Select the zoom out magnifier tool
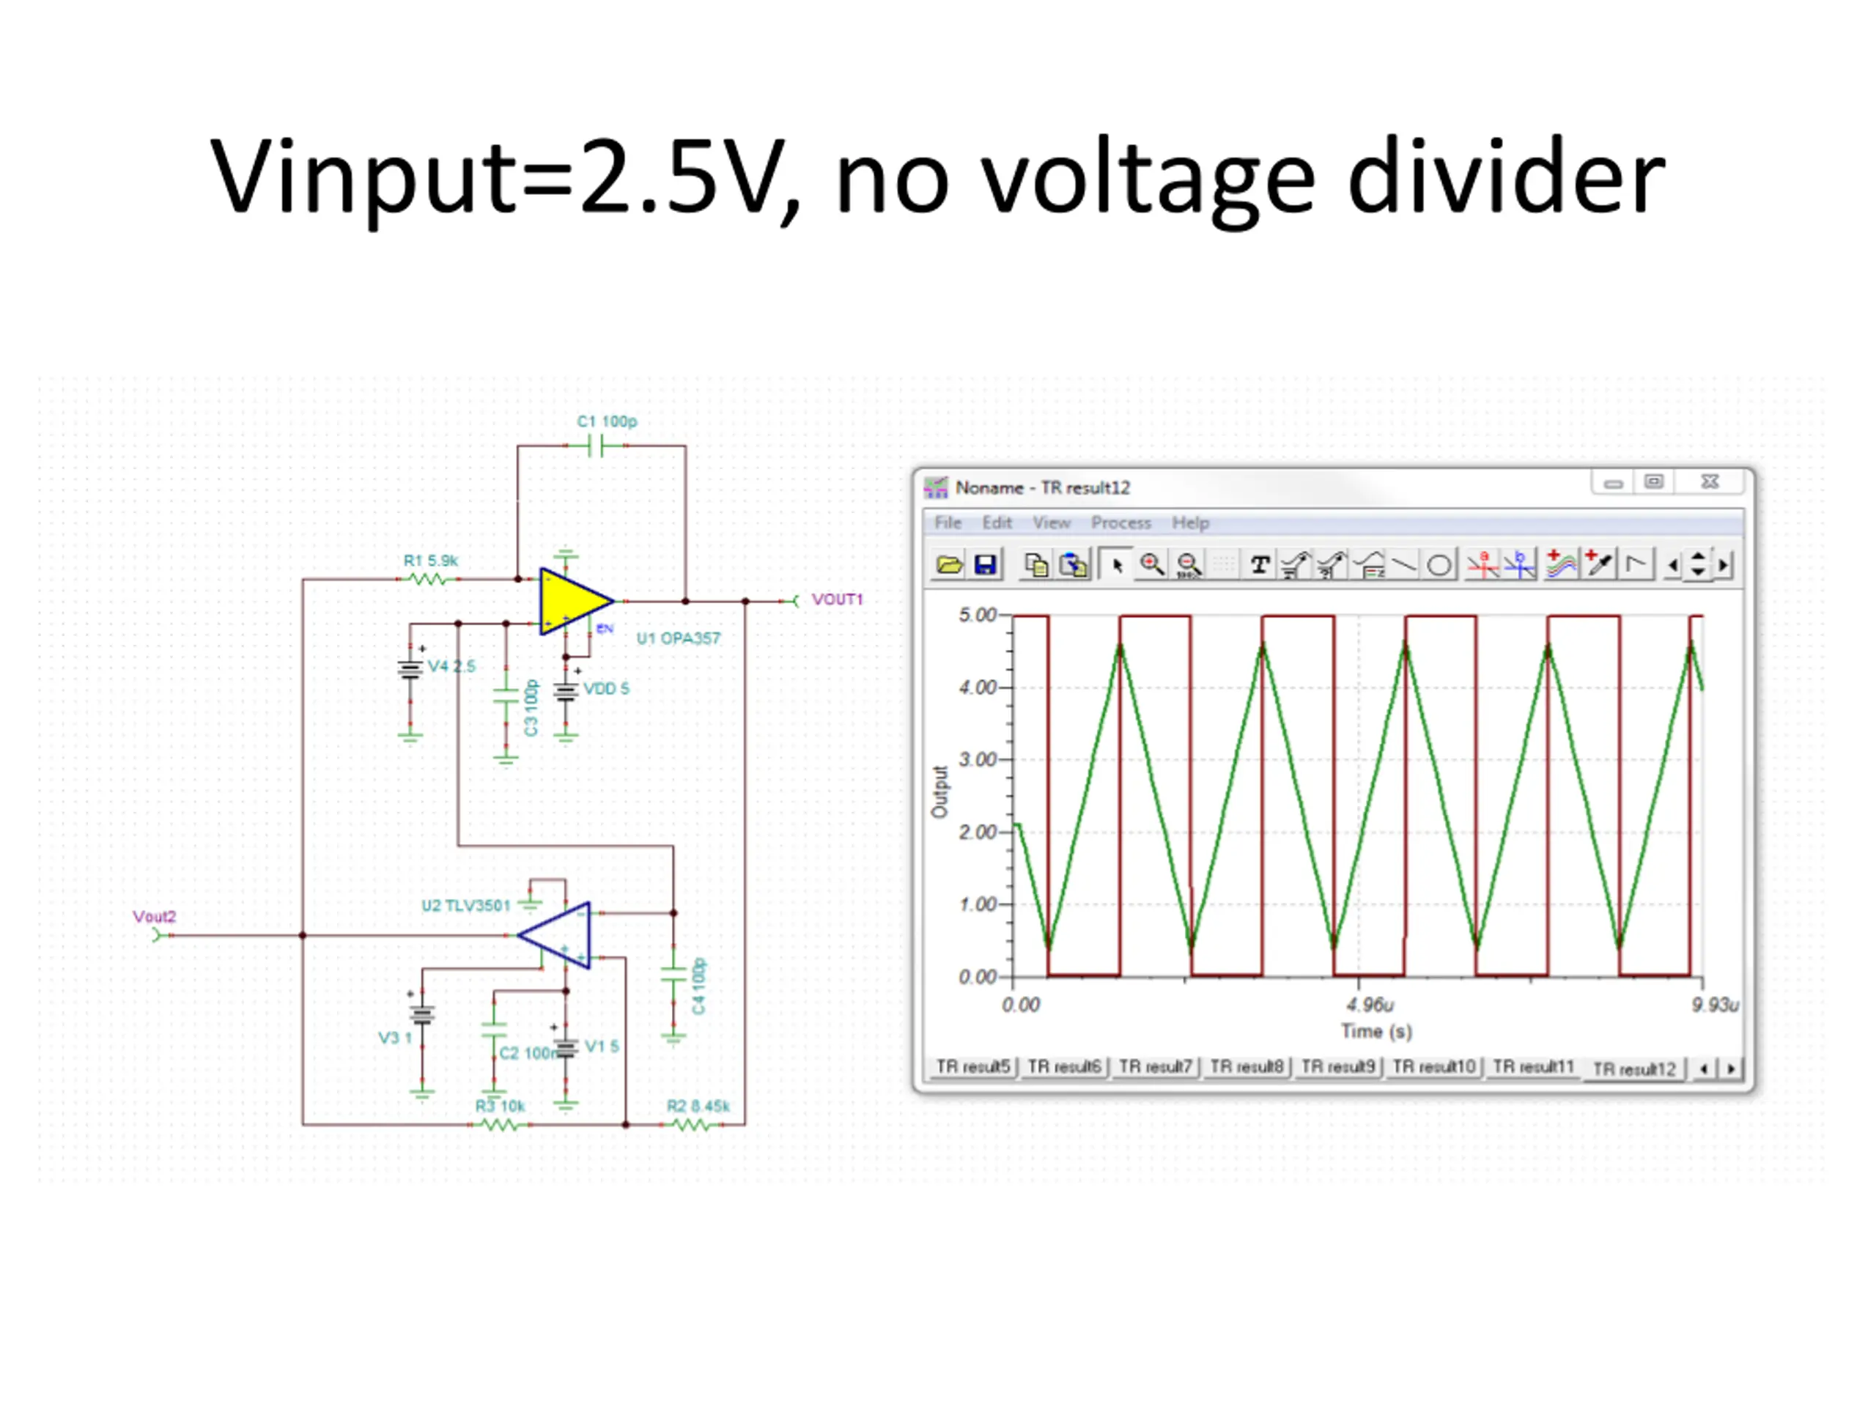 coord(1189,565)
